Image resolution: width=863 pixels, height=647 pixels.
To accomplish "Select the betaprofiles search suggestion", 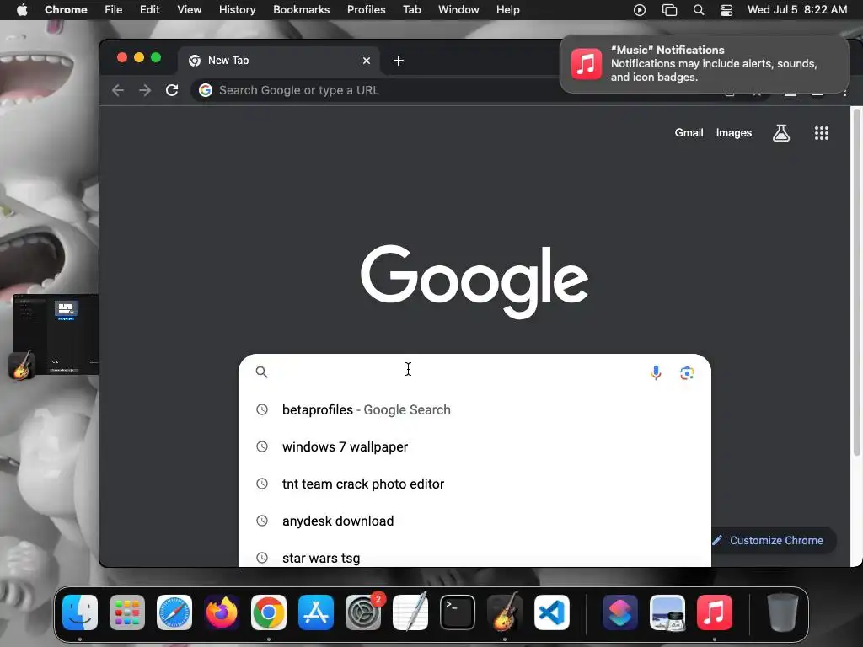I will coord(474,410).
